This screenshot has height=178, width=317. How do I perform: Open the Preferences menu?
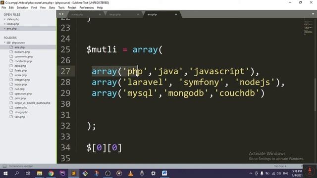click(87, 8)
